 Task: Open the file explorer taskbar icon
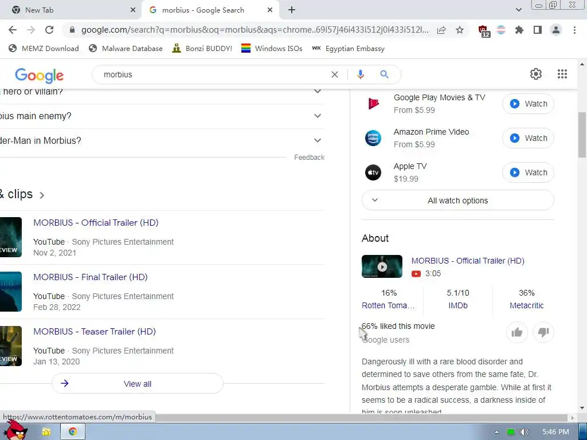(x=46, y=432)
